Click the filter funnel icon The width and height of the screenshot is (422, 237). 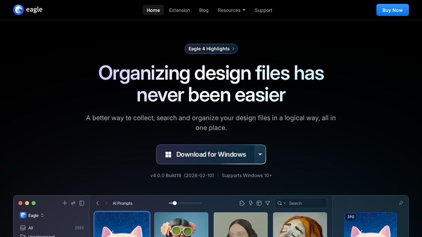[x=268, y=203]
